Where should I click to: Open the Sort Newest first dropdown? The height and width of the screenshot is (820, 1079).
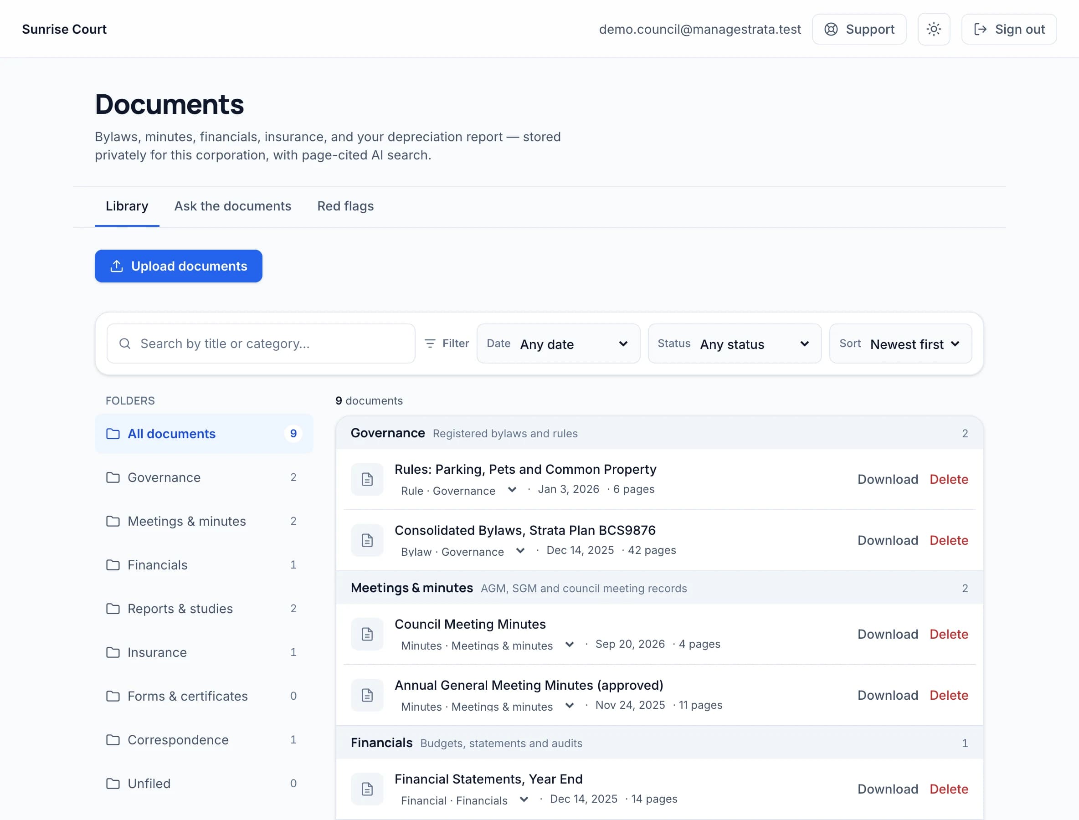900,343
